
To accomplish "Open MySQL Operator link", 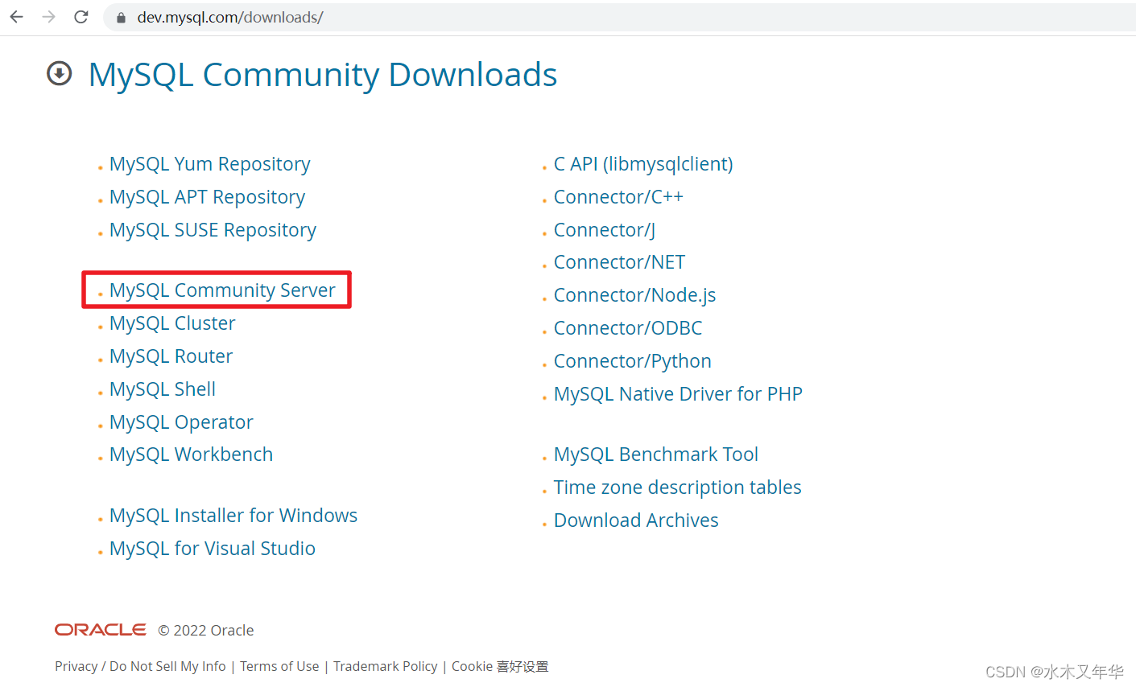I will click(x=181, y=422).
